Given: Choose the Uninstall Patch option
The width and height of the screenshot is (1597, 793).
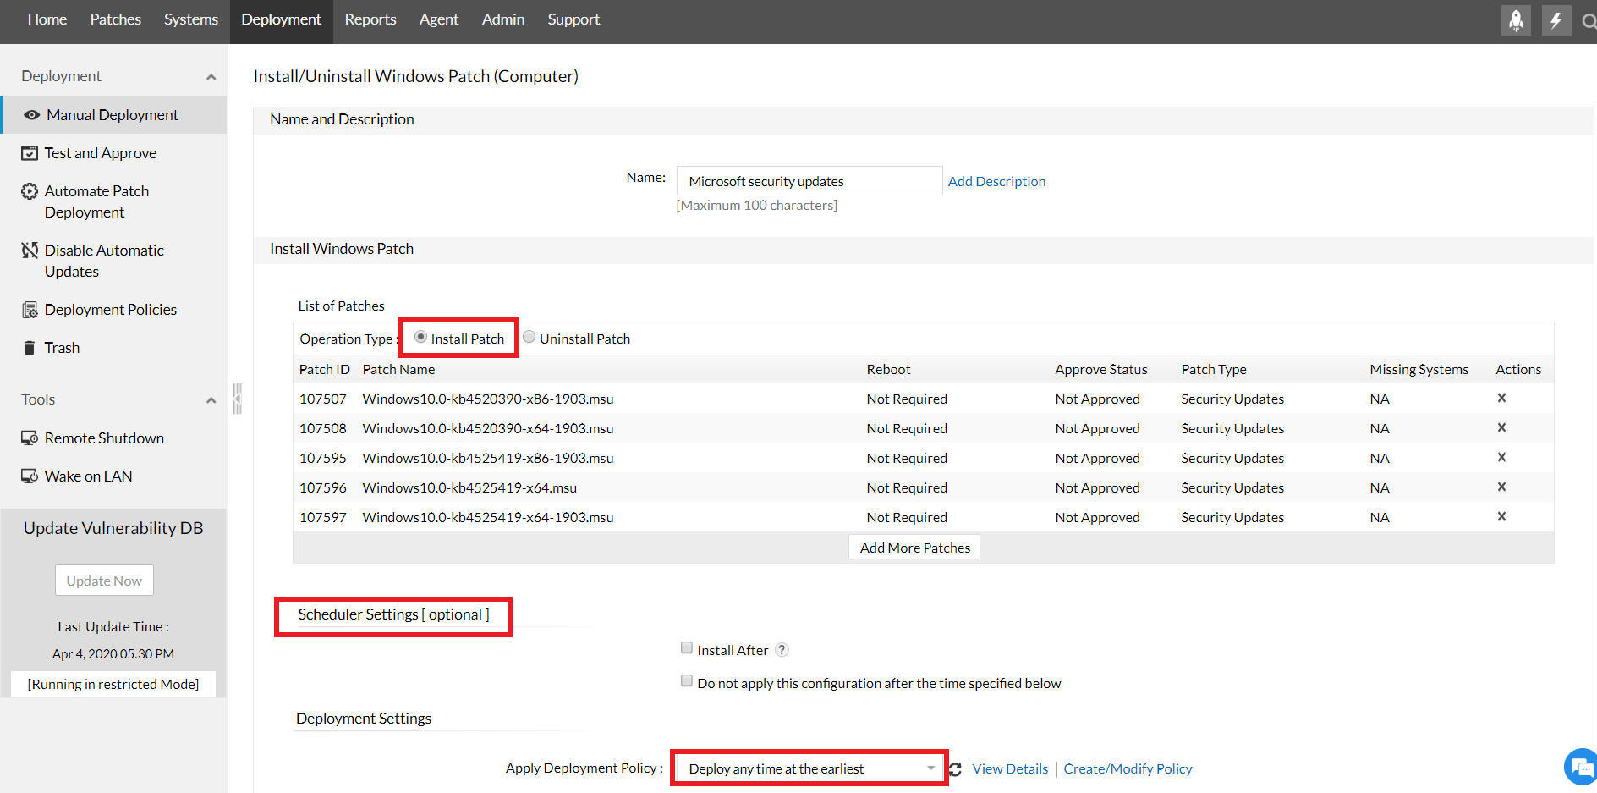Looking at the screenshot, I should coord(529,336).
